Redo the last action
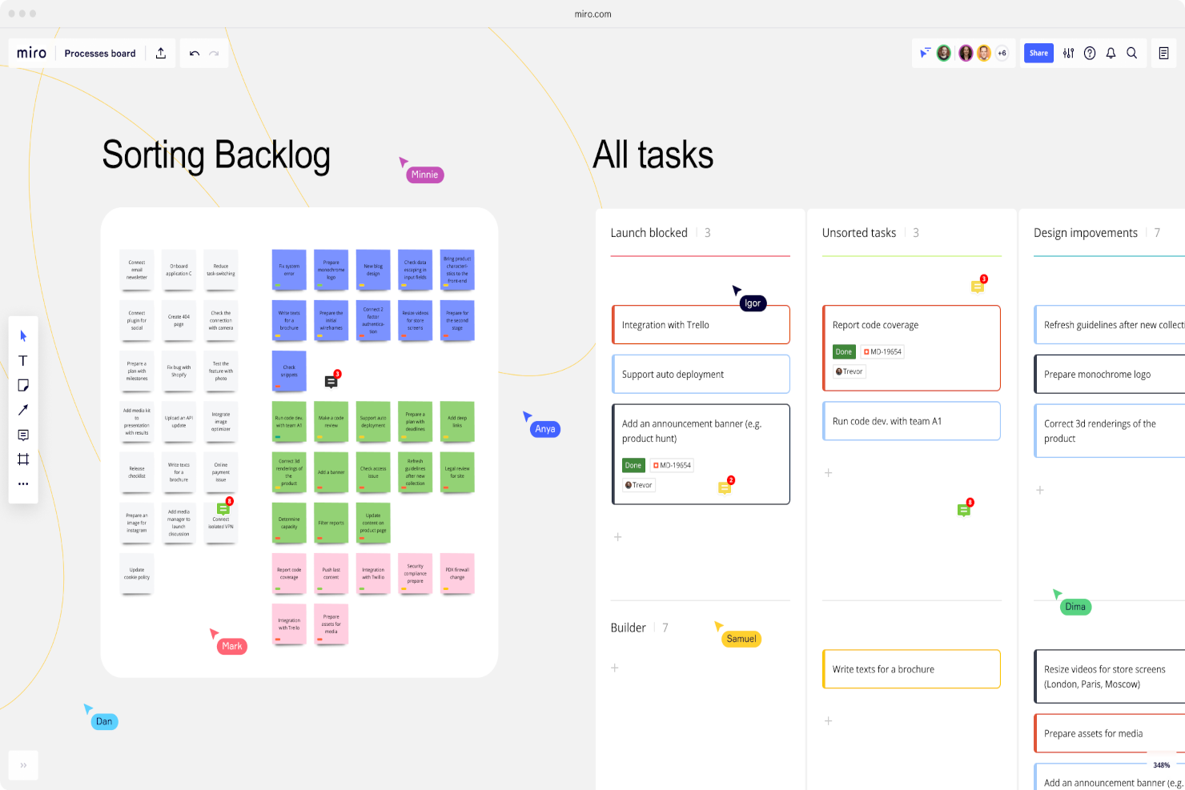 click(x=214, y=54)
